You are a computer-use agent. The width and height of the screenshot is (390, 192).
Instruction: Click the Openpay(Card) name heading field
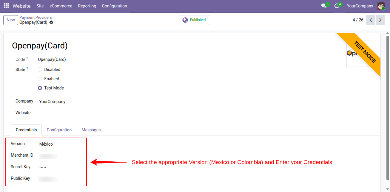pyautogui.click(x=40, y=46)
